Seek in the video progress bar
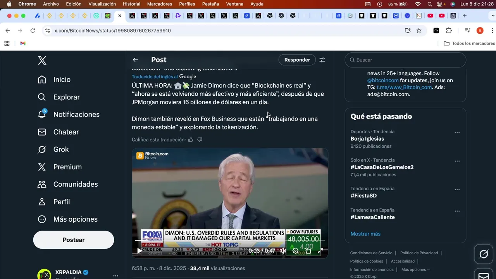 [x=230, y=241]
